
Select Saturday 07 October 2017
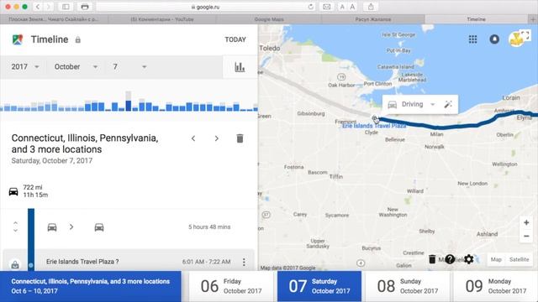point(319,286)
